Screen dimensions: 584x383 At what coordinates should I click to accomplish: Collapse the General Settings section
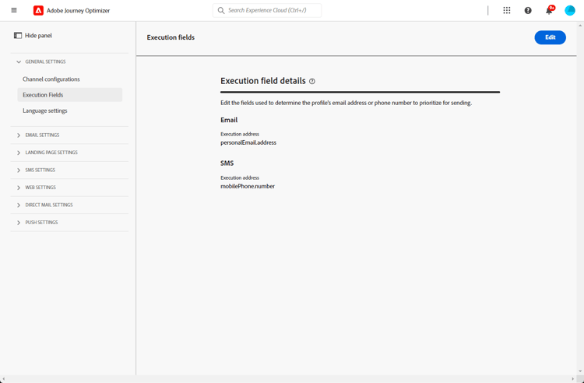(x=19, y=61)
